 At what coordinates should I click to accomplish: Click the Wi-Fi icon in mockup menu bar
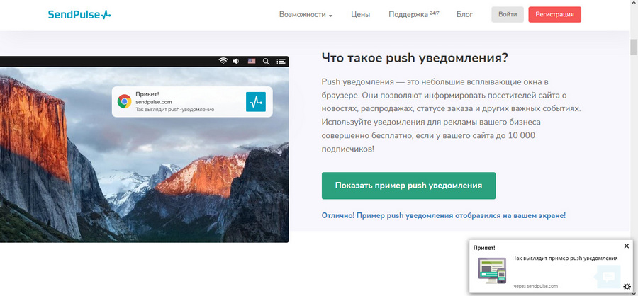coord(223,62)
